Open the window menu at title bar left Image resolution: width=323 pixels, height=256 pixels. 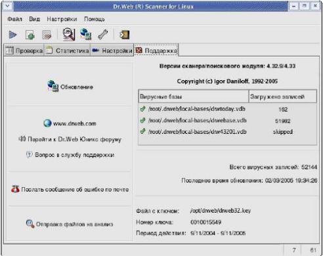click(x=7, y=7)
